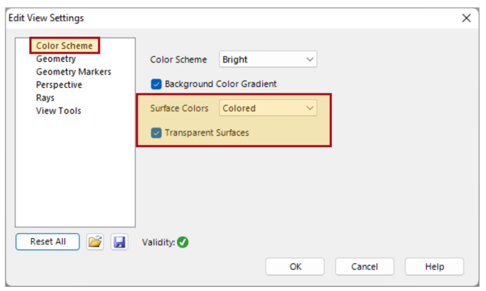Viewport: 486px width, 291px height.
Task: Select Geometry in category list
Action: pos(56,58)
